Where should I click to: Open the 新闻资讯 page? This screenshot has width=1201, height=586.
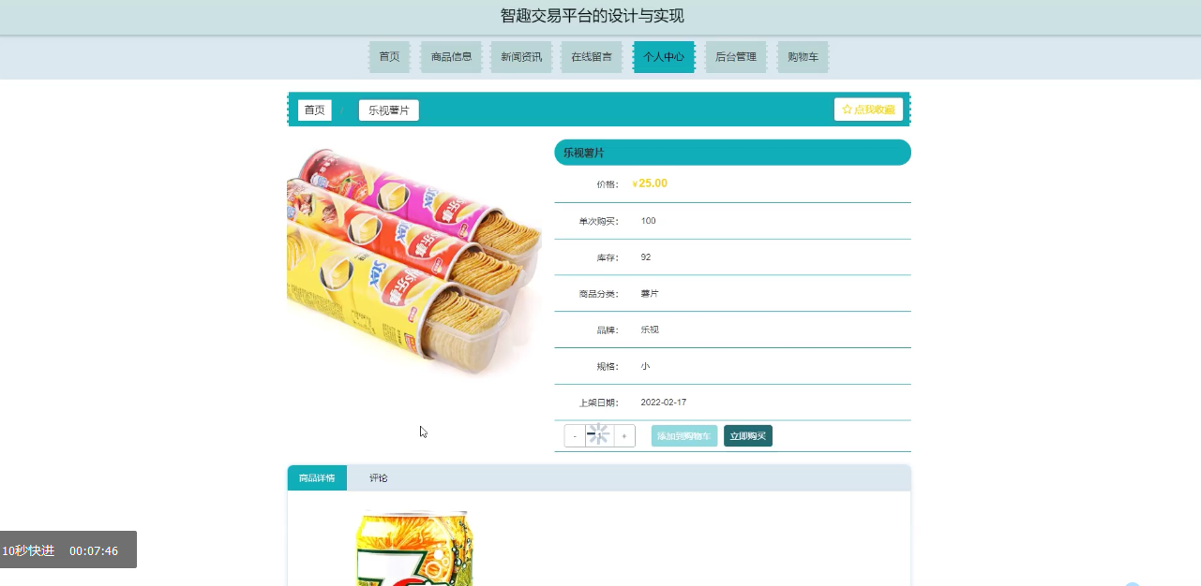[x=521, y=57]
